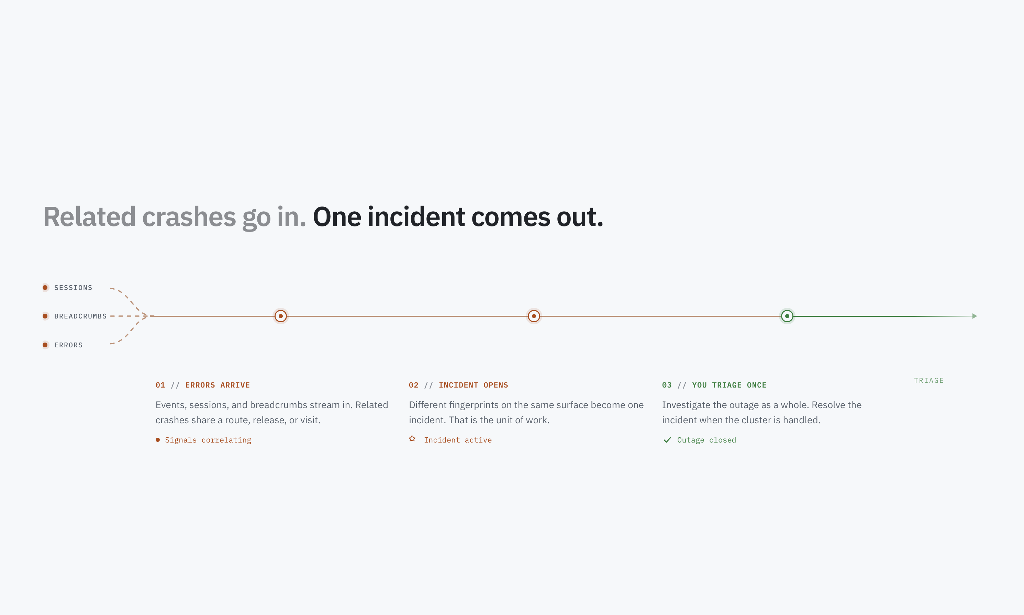1024x615 pixels.
Task: Click the 01 // ERRORS ARRIVE heading
Action: pyautogui.click(x=203, y=385)
